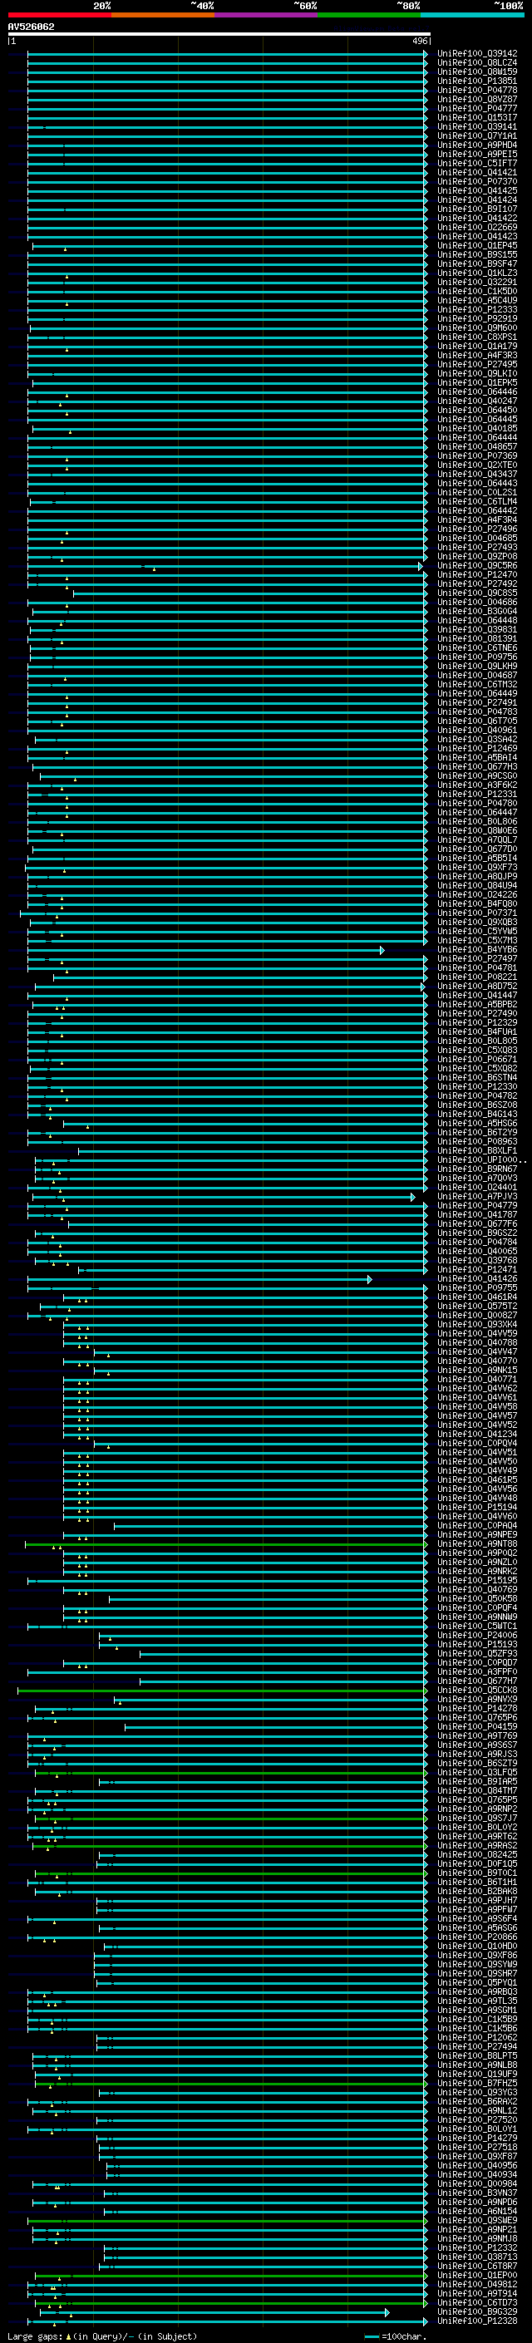Click the white query sequence bar

(219, 33)
